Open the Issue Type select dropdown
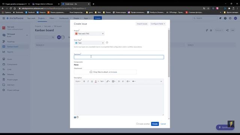The image size is (240, 135). [89, 43]
